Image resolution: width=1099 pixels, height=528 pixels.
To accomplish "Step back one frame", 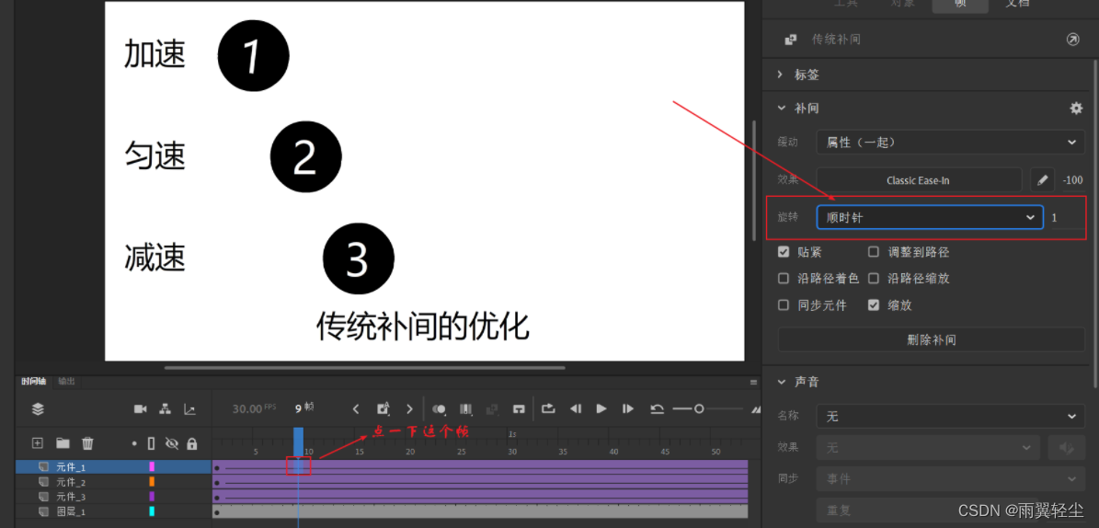I will click(x=576, y=408).
